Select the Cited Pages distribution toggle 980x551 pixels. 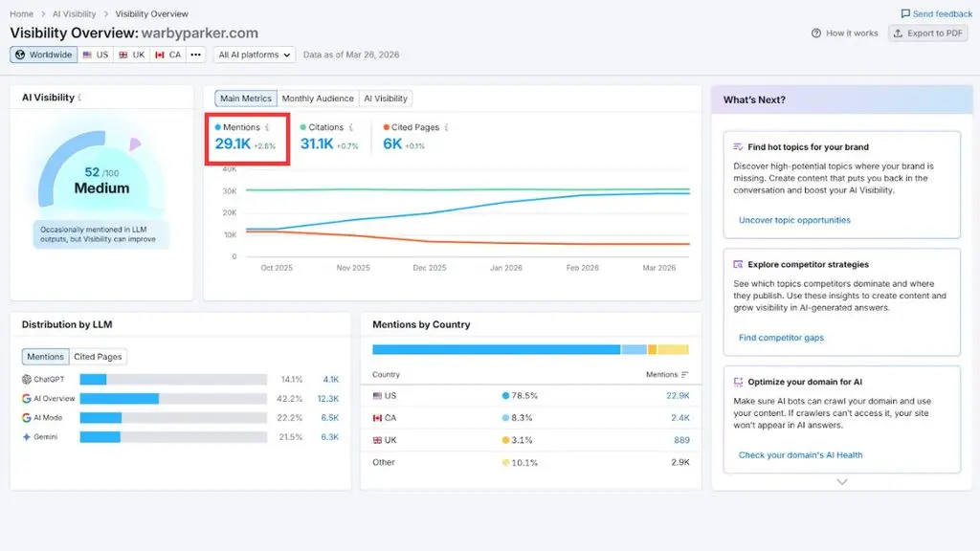[x=98, y=357]
